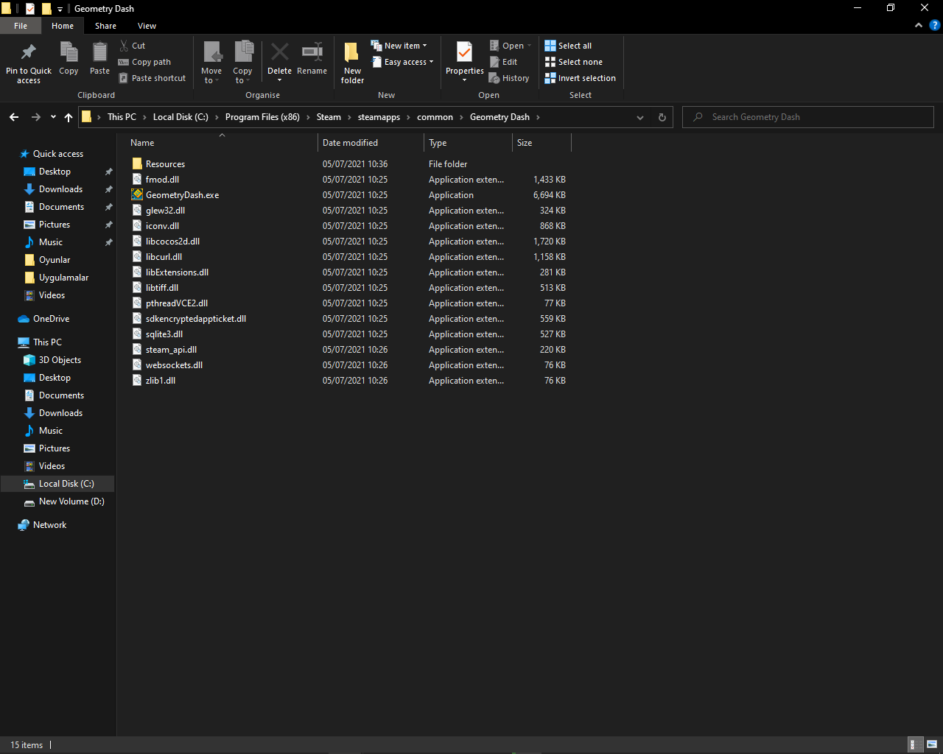The width and height of the screenshot is (943, 754).
Task: Select the Resources folder icon
Action: (x=137, y=164)
